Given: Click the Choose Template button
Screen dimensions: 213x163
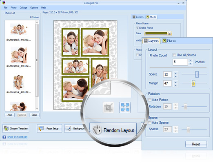Looking at the screenshot, I should (16, 128).
